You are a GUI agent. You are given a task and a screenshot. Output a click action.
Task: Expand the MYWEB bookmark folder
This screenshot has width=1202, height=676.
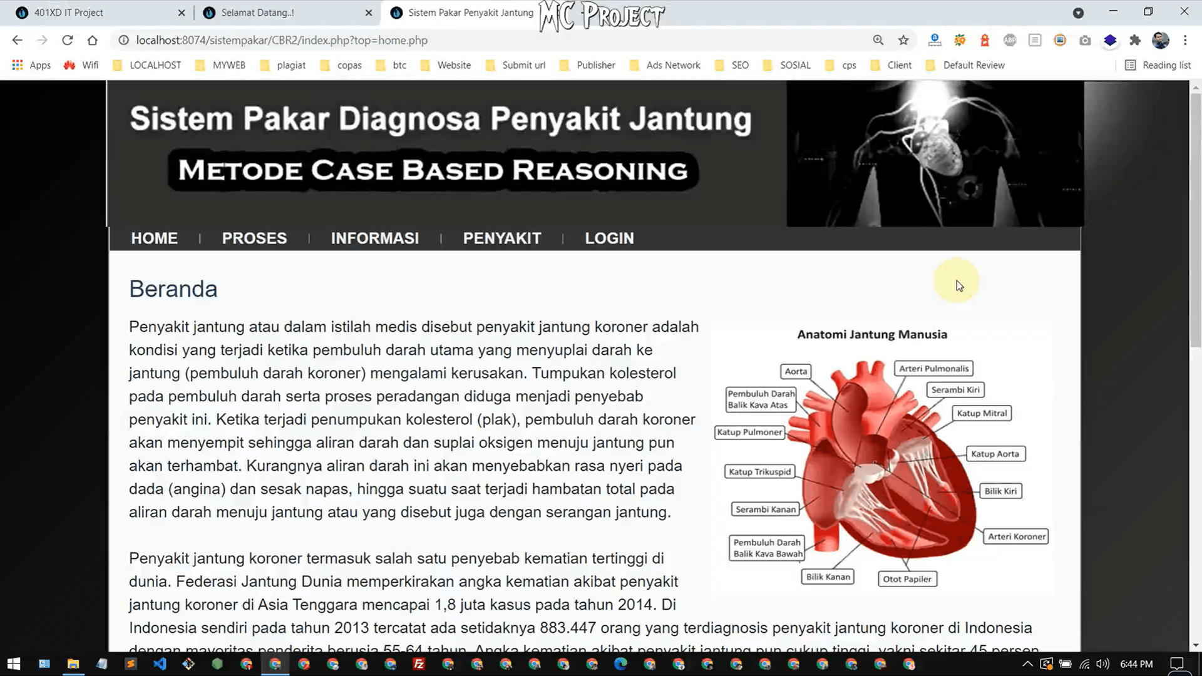[x=220, y=65]
